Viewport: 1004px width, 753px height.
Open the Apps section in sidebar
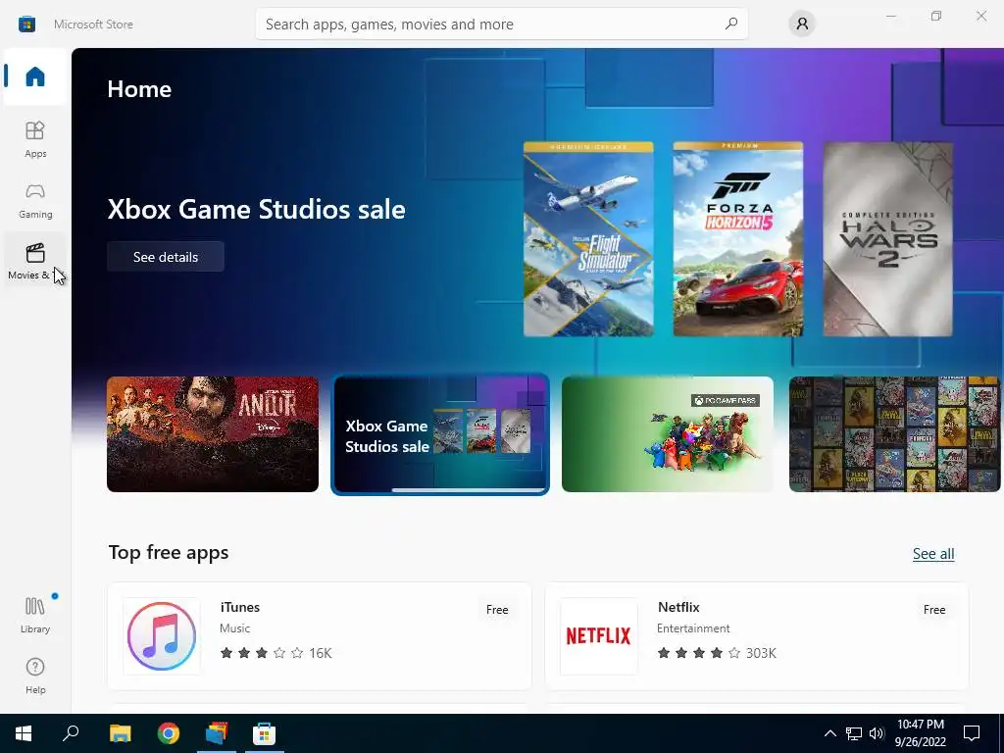[x=35, y=139]
